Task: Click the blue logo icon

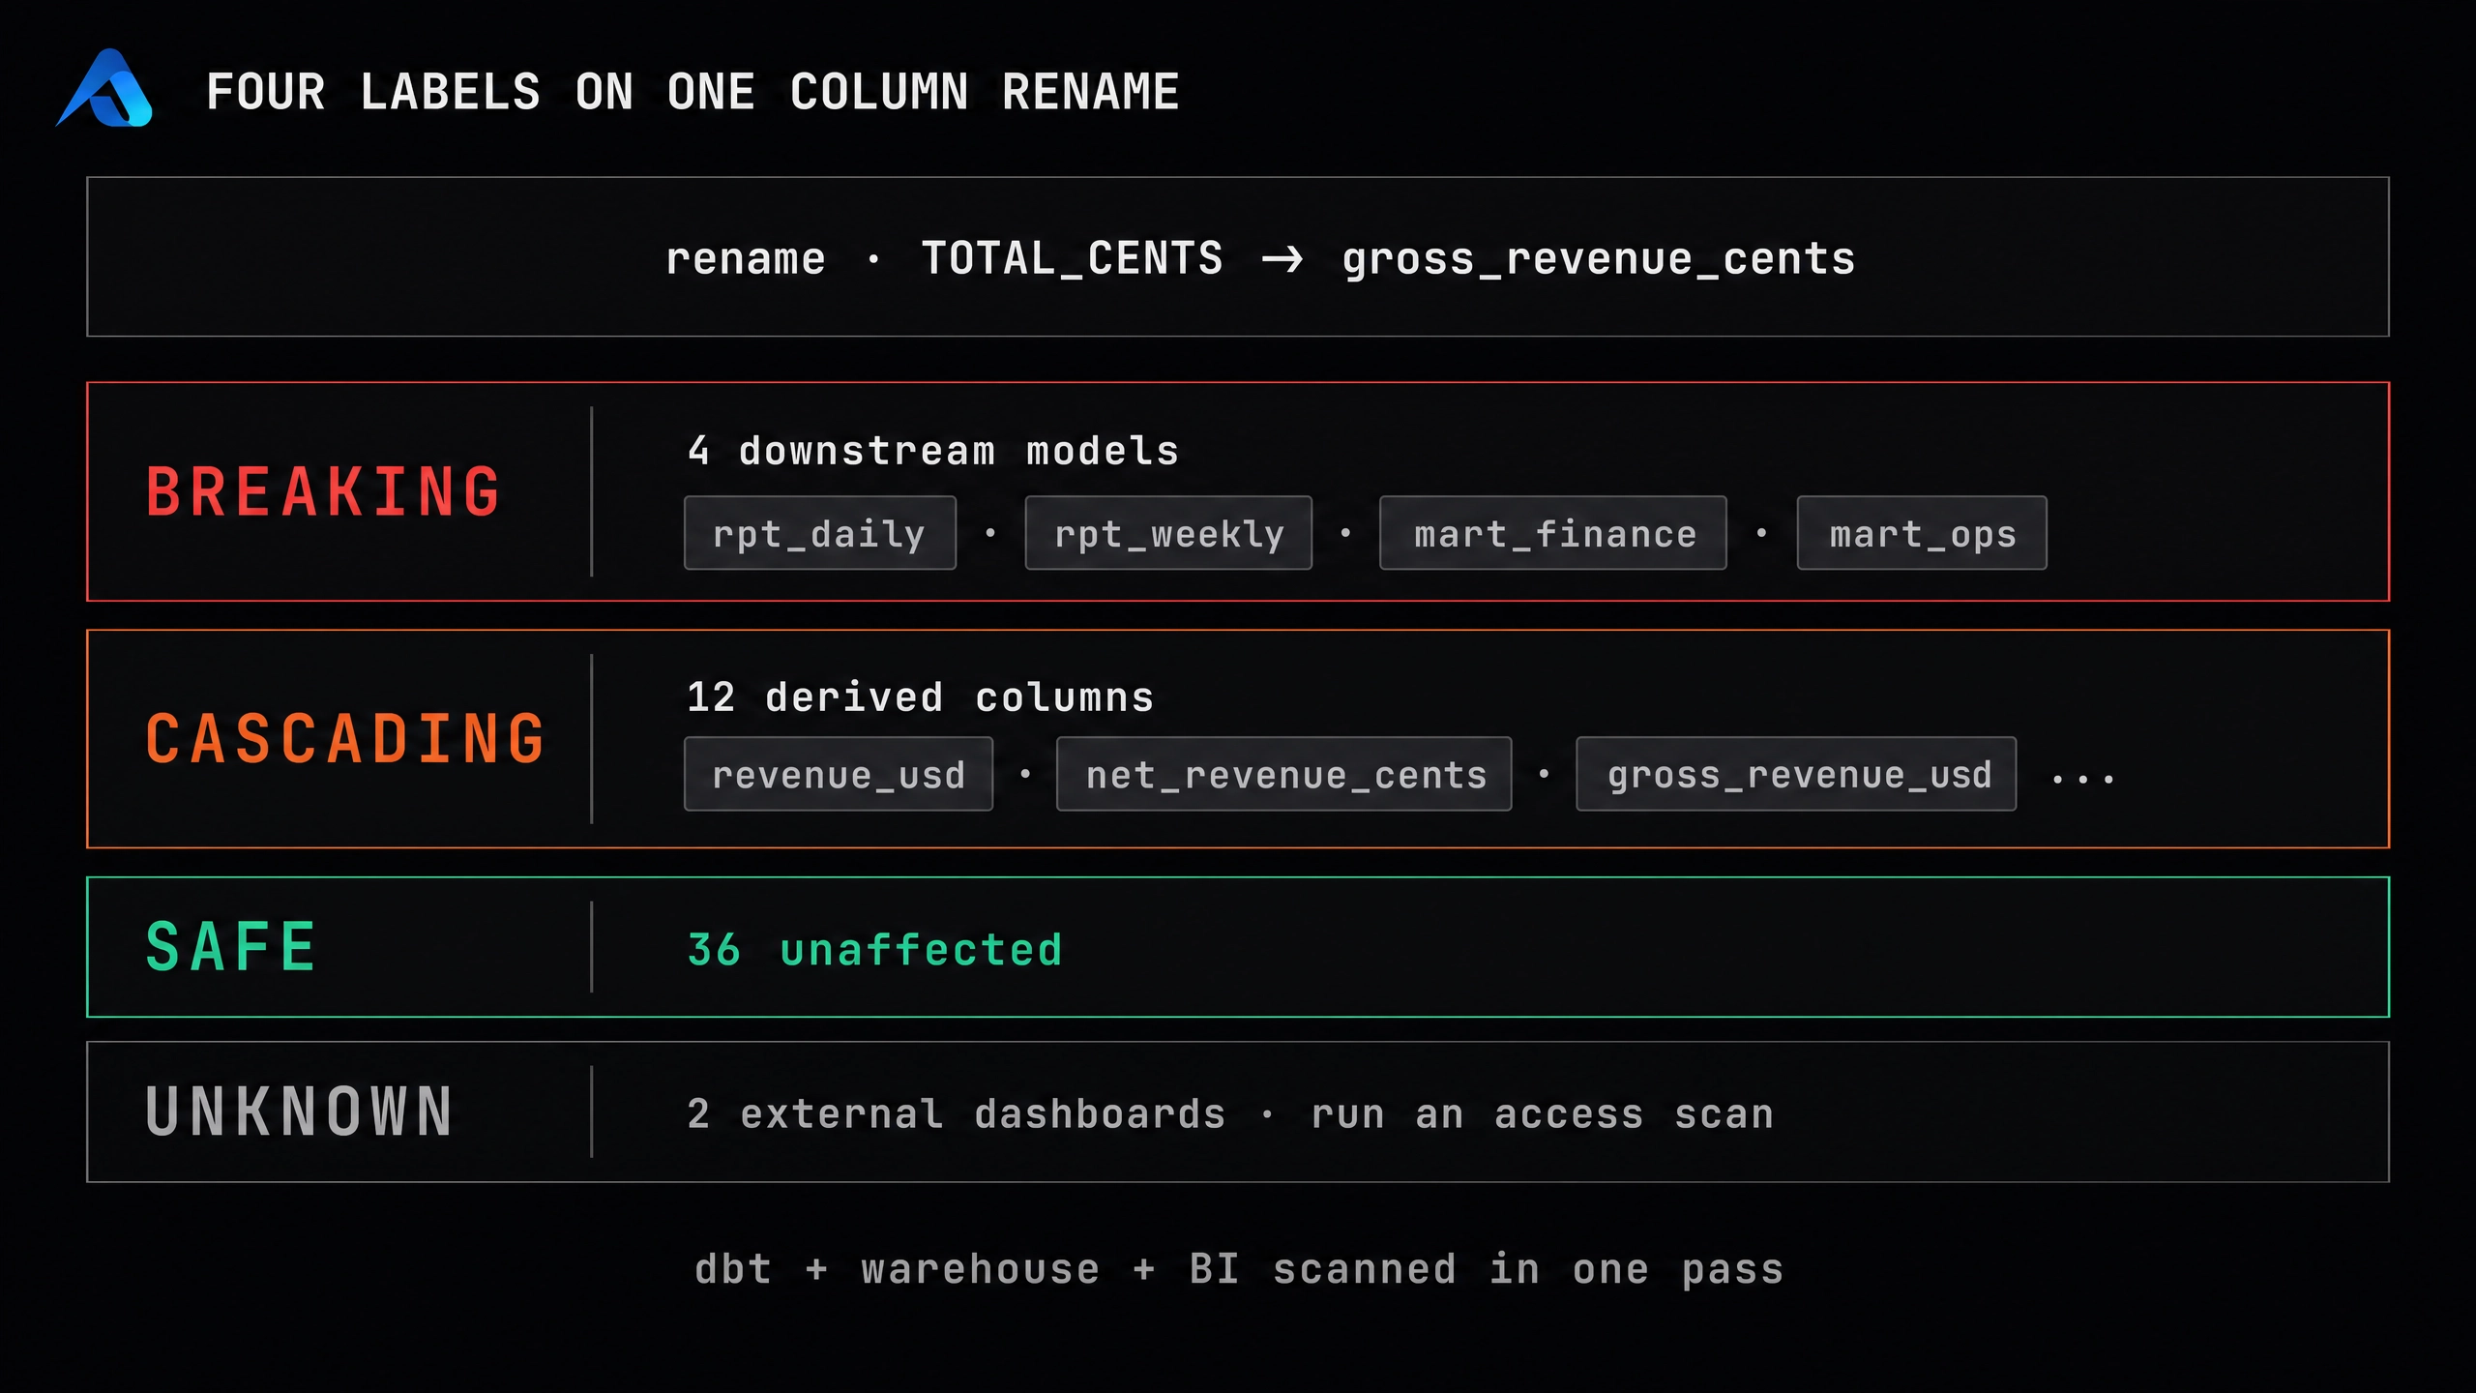Action: click(104, 88)
